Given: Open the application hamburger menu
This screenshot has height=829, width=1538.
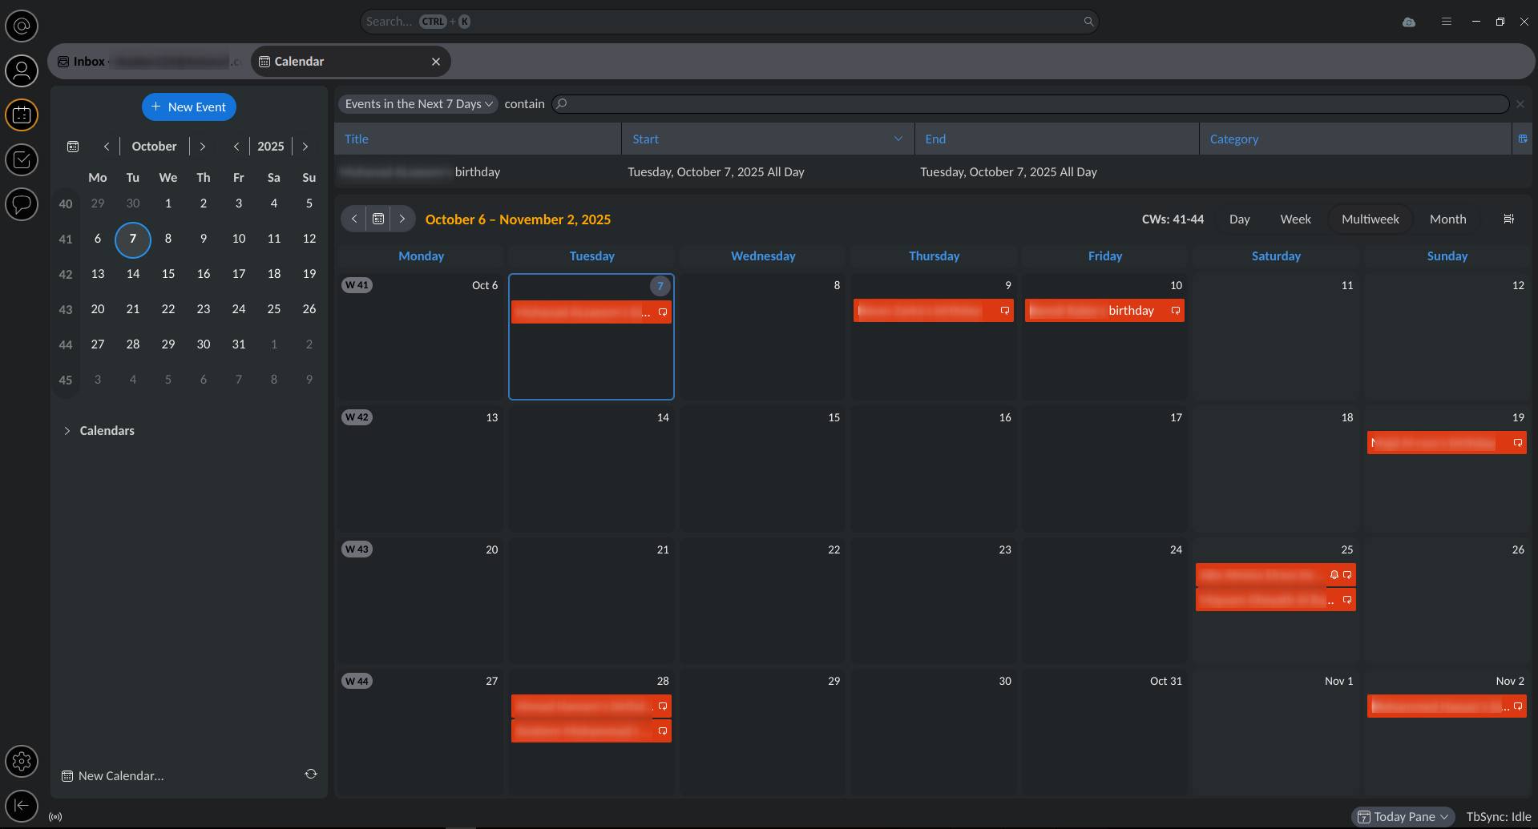Looking at the screenshot, I should [1447, 22].
